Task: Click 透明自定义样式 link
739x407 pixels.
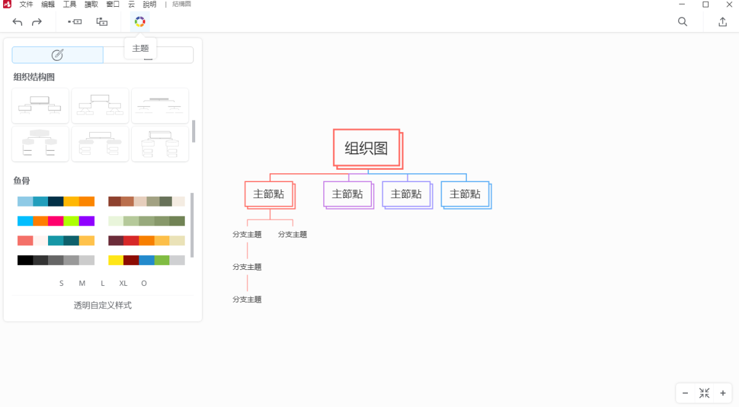Action: click(101, 305)
